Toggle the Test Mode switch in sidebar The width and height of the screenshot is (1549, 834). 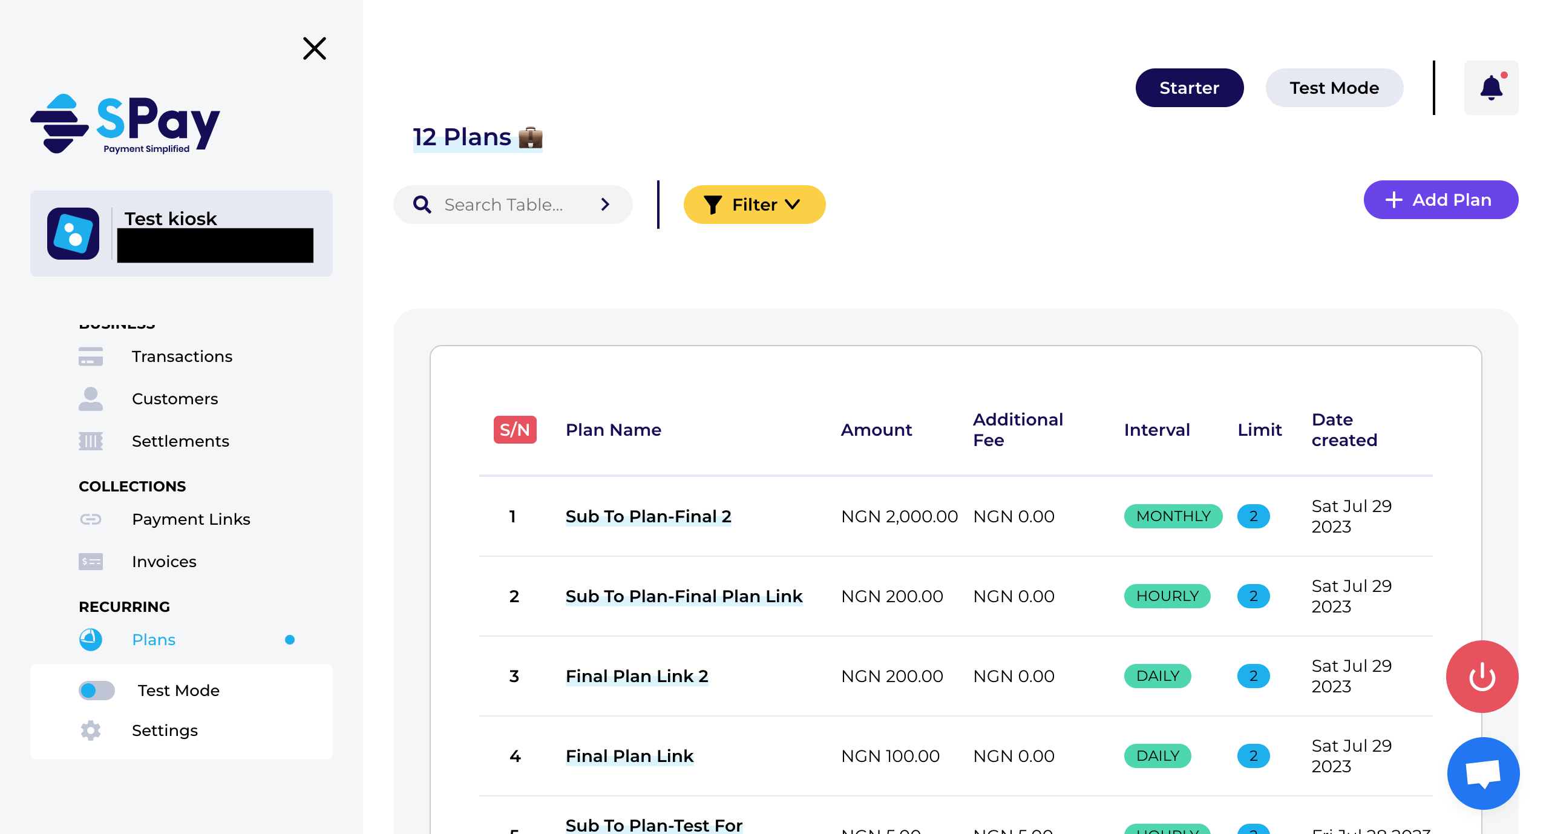pos(97,691)
